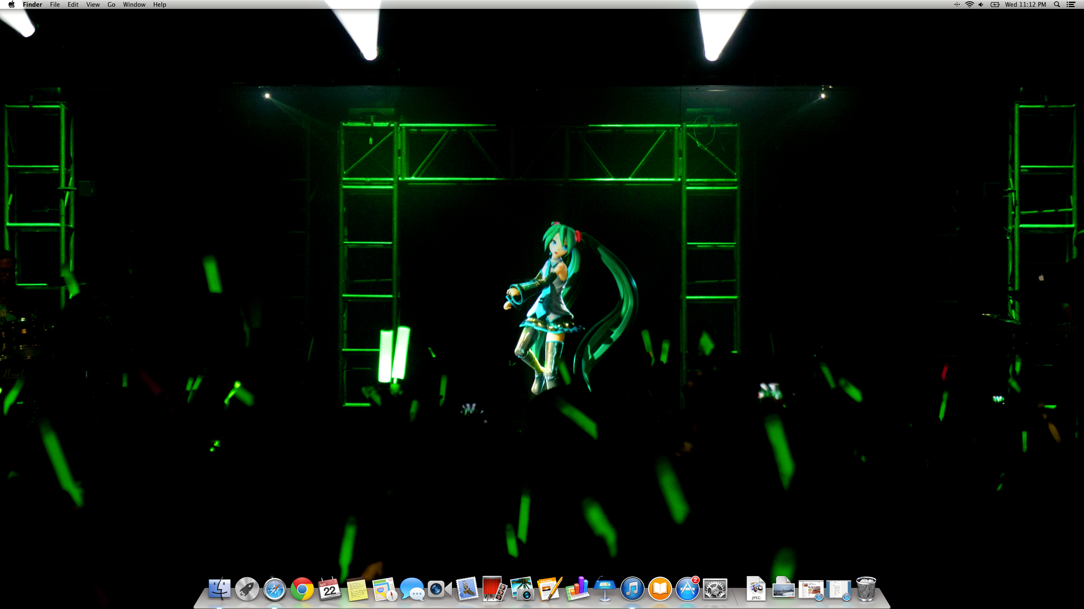The image size is (1084, 609).
Task: Open the Apple menu
Action: click(x=11, y=4)
